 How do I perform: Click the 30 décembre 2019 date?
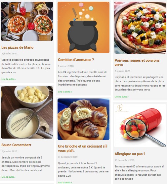click(124, 160)
